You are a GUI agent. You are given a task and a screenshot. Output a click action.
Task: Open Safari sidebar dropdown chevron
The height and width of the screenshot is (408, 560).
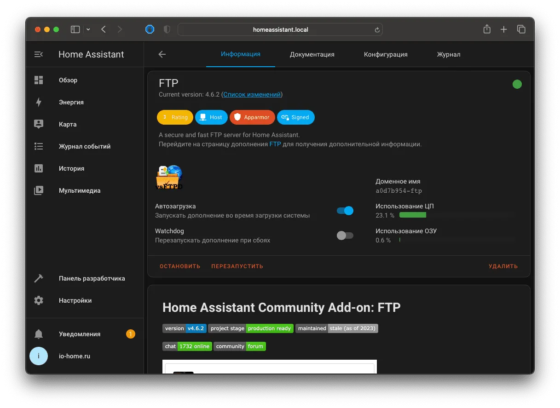pyautogui.click(x=88, y=29)
